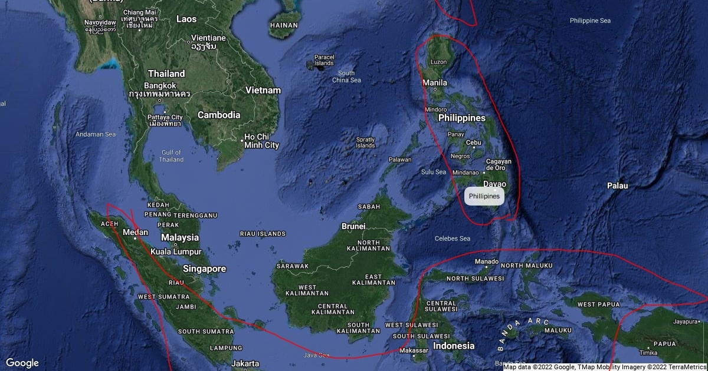Click the Google logo
Screen dimensions: 708x371
pos(22,363)
